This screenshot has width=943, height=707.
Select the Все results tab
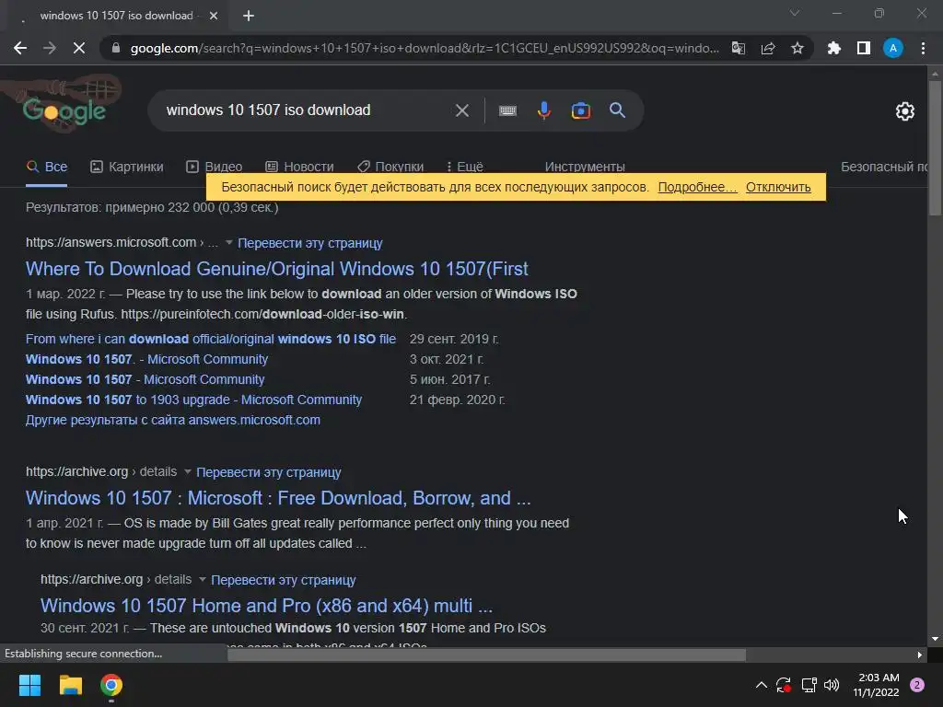click(47, 167)
